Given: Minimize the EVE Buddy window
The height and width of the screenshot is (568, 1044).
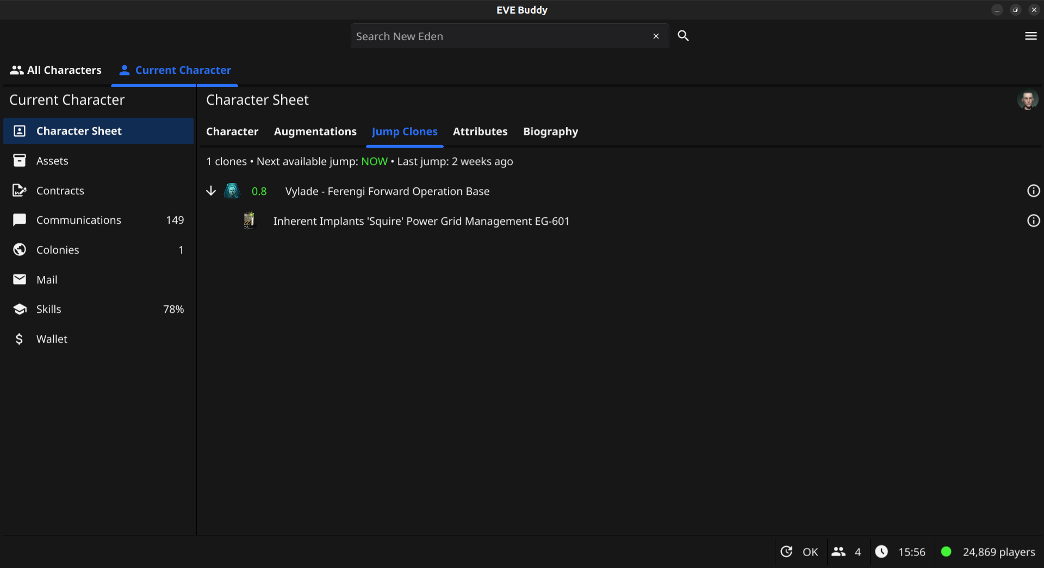Looking at the screenshot, I should [x=997, y=10].
